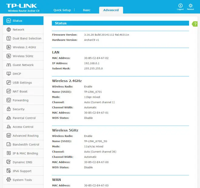Go to Bandwidth Control settings
200x188 pixels.
[26, 145]
